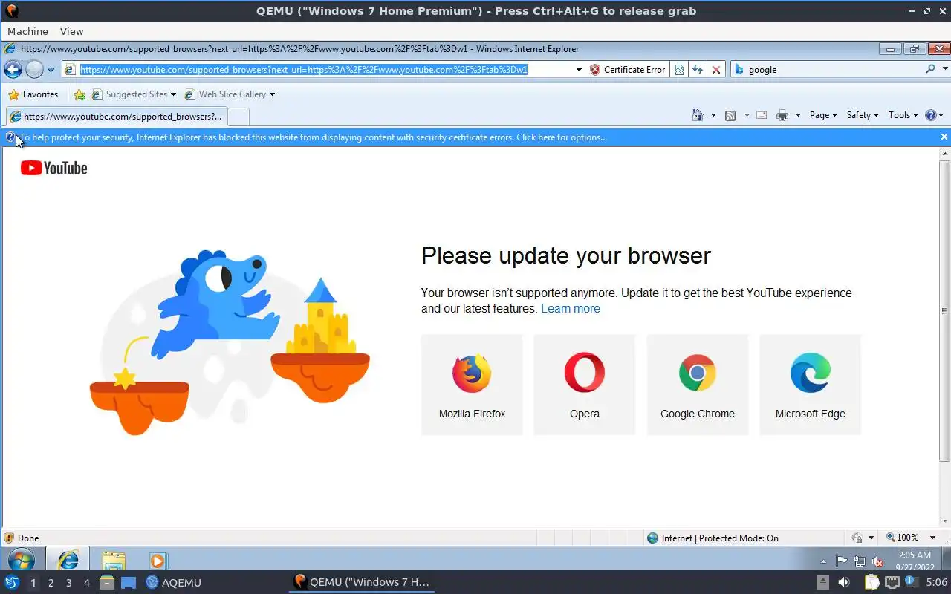
Task: Open the Certificate Error security report
Action: (628, 70)
